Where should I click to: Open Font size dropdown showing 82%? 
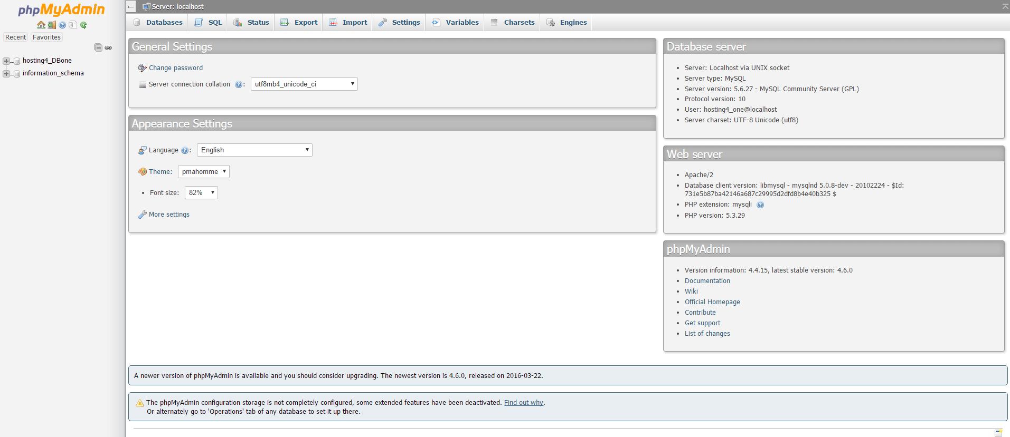201,193
